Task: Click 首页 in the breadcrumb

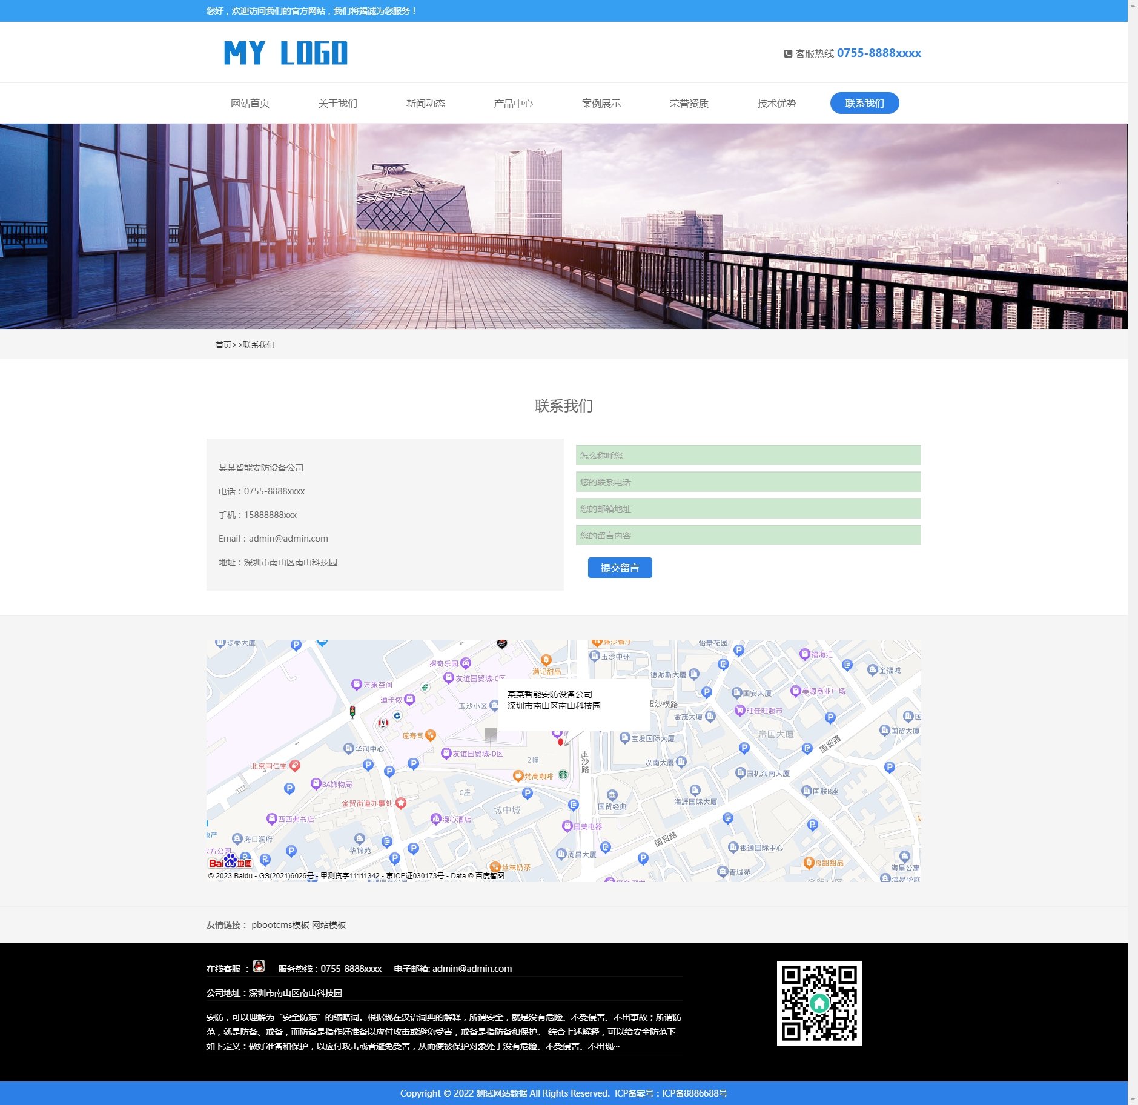Action: coord(223,345)
